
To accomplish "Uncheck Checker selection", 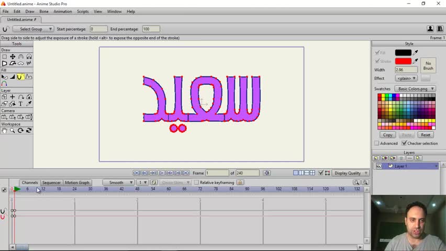I will (x=404, y=143).
